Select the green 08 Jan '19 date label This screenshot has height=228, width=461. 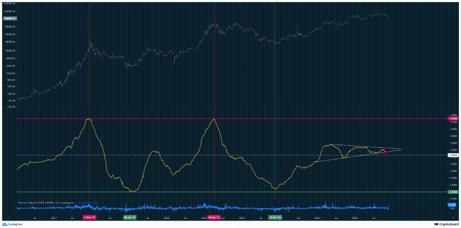tap(129, 218)
